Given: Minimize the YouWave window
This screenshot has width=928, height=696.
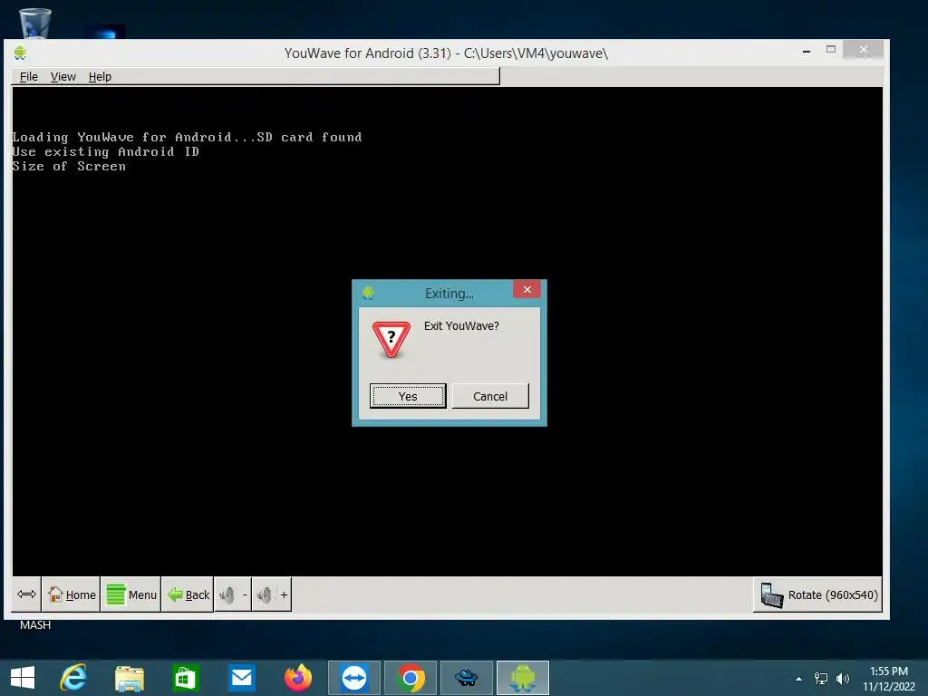Looking at the screenshot, I should pyautogui.click(x=806, y=51).
